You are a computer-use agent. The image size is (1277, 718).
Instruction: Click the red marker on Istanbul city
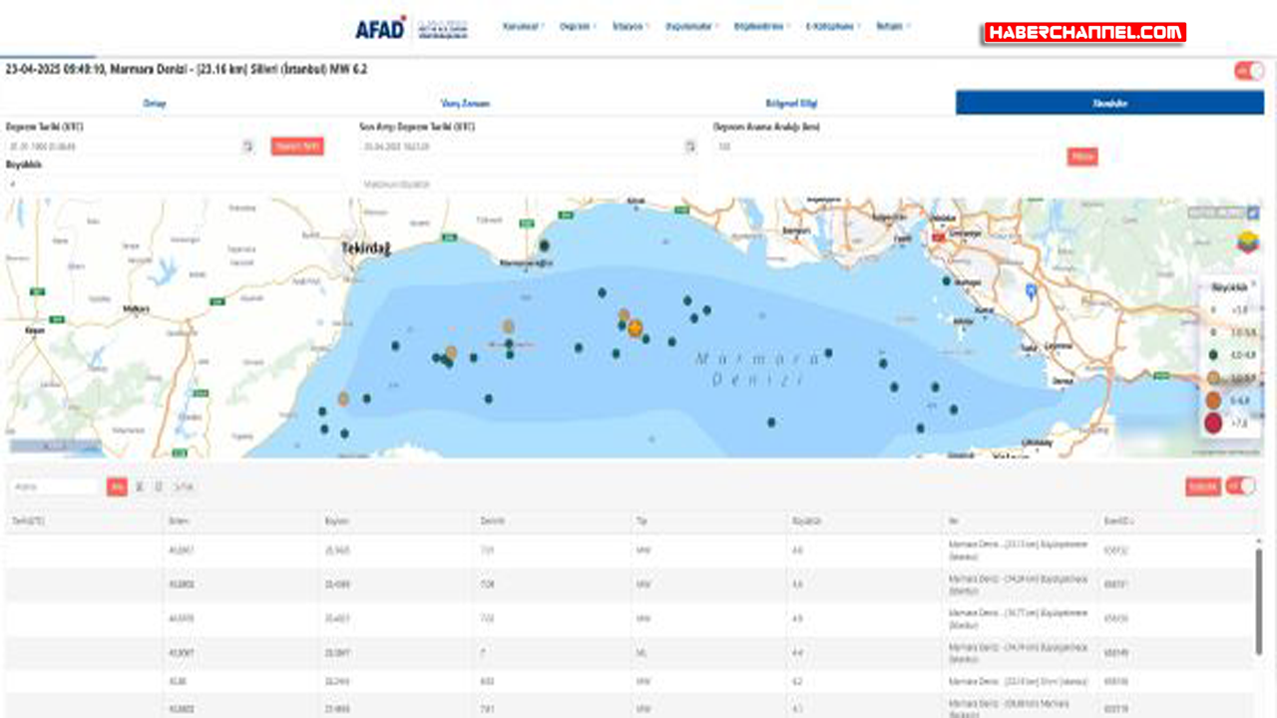coord(937,238)
